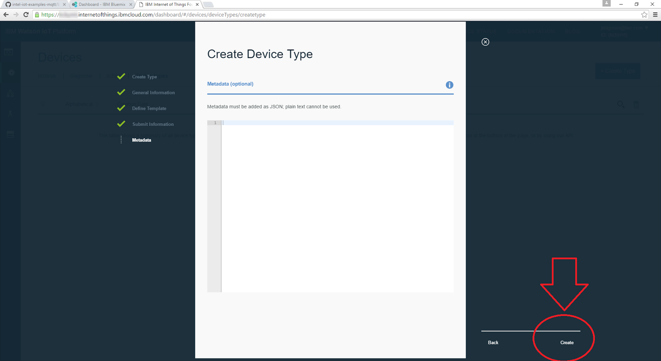
Task: Open the Chrome hamburger menu
Action: [655, 14]
